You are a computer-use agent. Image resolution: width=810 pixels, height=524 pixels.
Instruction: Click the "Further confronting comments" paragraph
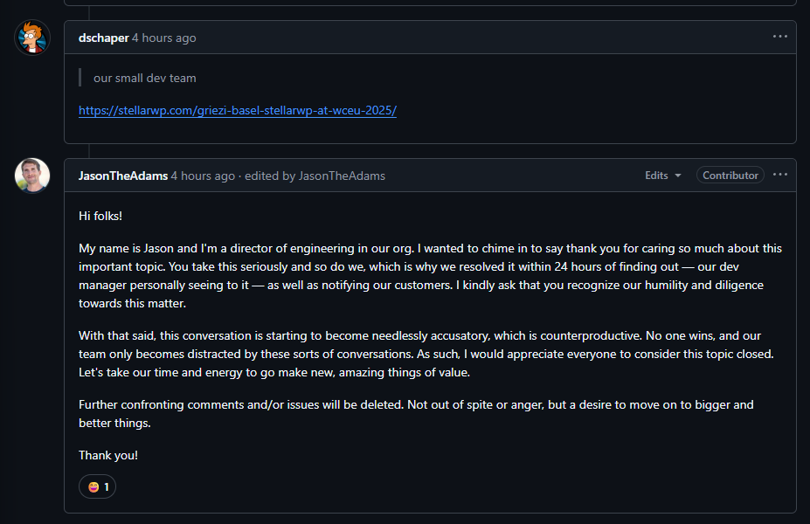(x=416, y=413)
